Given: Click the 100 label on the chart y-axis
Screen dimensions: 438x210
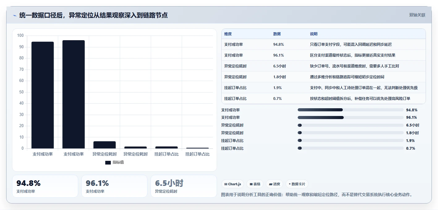Looking at the screenshot, I should (20, 36).
